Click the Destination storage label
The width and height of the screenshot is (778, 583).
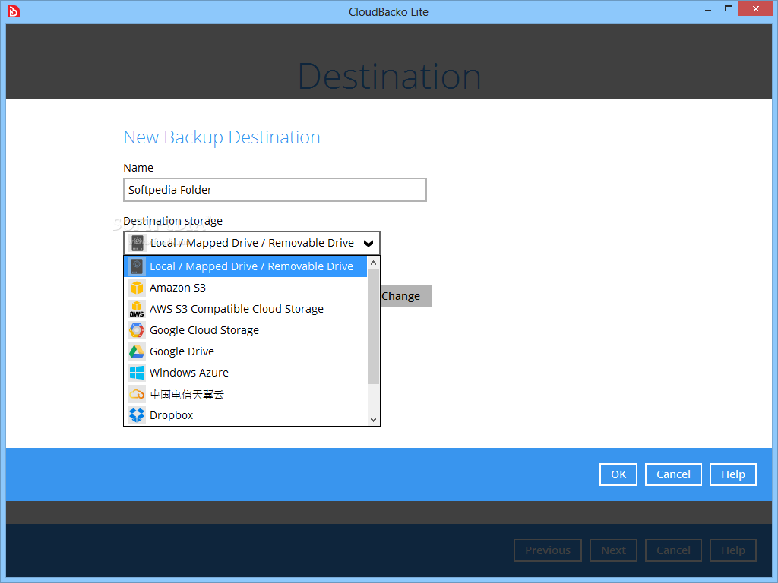pyautogui.click(x=172, y=221)
